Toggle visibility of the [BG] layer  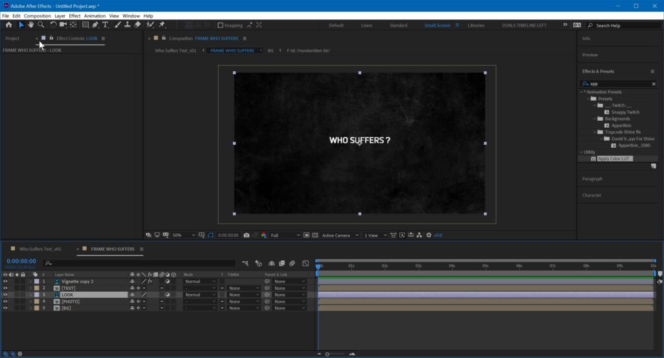point(5,308)
